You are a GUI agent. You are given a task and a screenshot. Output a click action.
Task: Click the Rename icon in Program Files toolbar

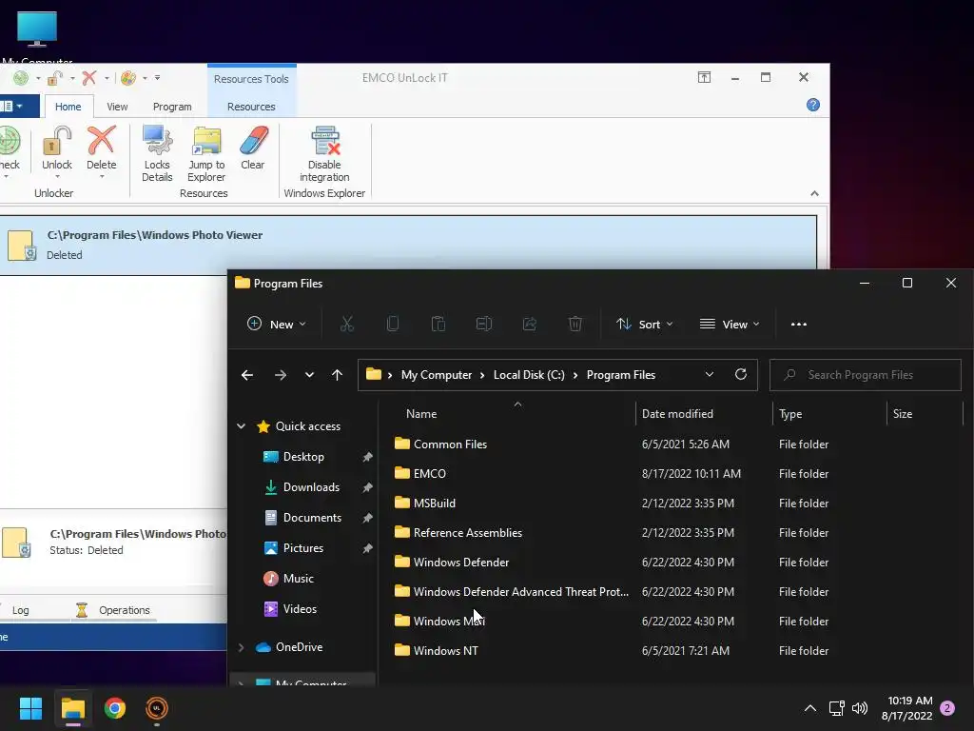coord(484,324)
